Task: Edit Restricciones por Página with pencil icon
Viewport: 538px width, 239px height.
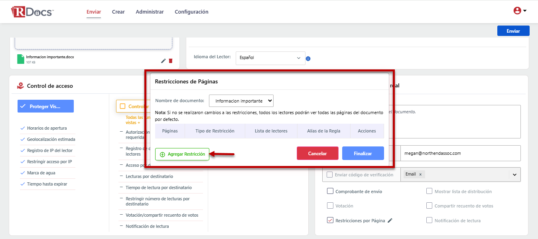Action: click(x=390, y=220)
